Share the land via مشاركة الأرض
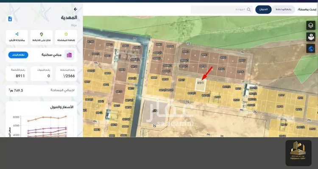The width and height of the screenshot is (318, 169). pos(17,37)
